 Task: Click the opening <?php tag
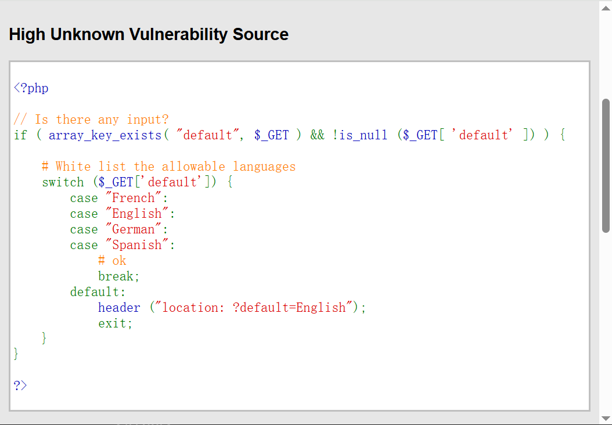coord(31,88)
